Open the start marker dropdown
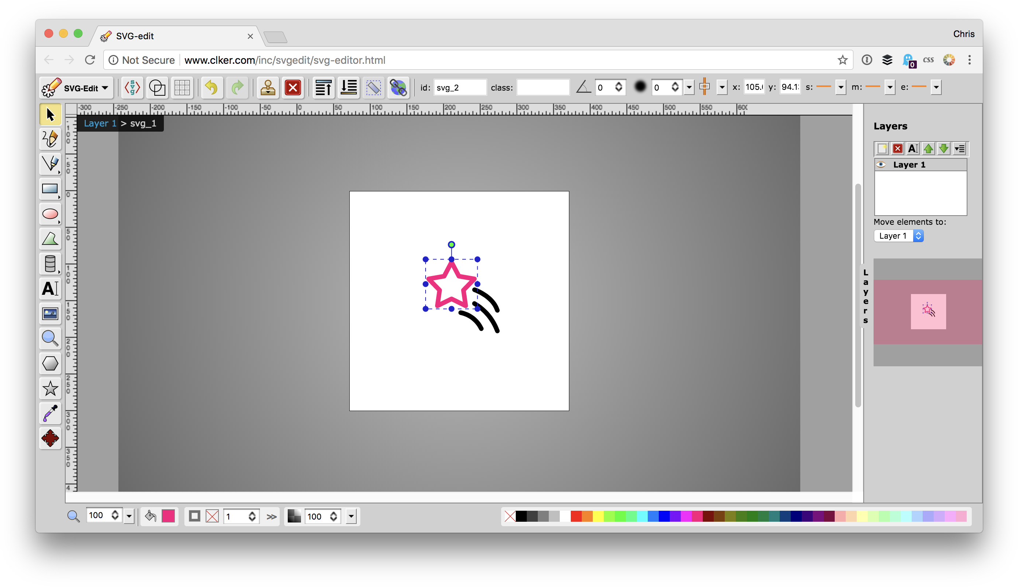Image resolution: width=1018 pixels, height=587 pixels. point(840,87)
